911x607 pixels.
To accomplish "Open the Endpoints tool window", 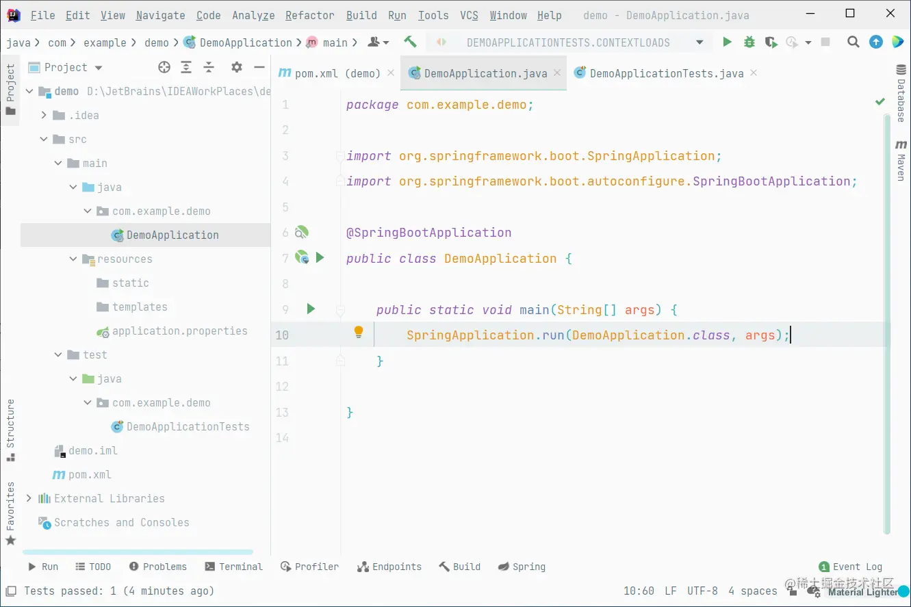I will point(389,567).
